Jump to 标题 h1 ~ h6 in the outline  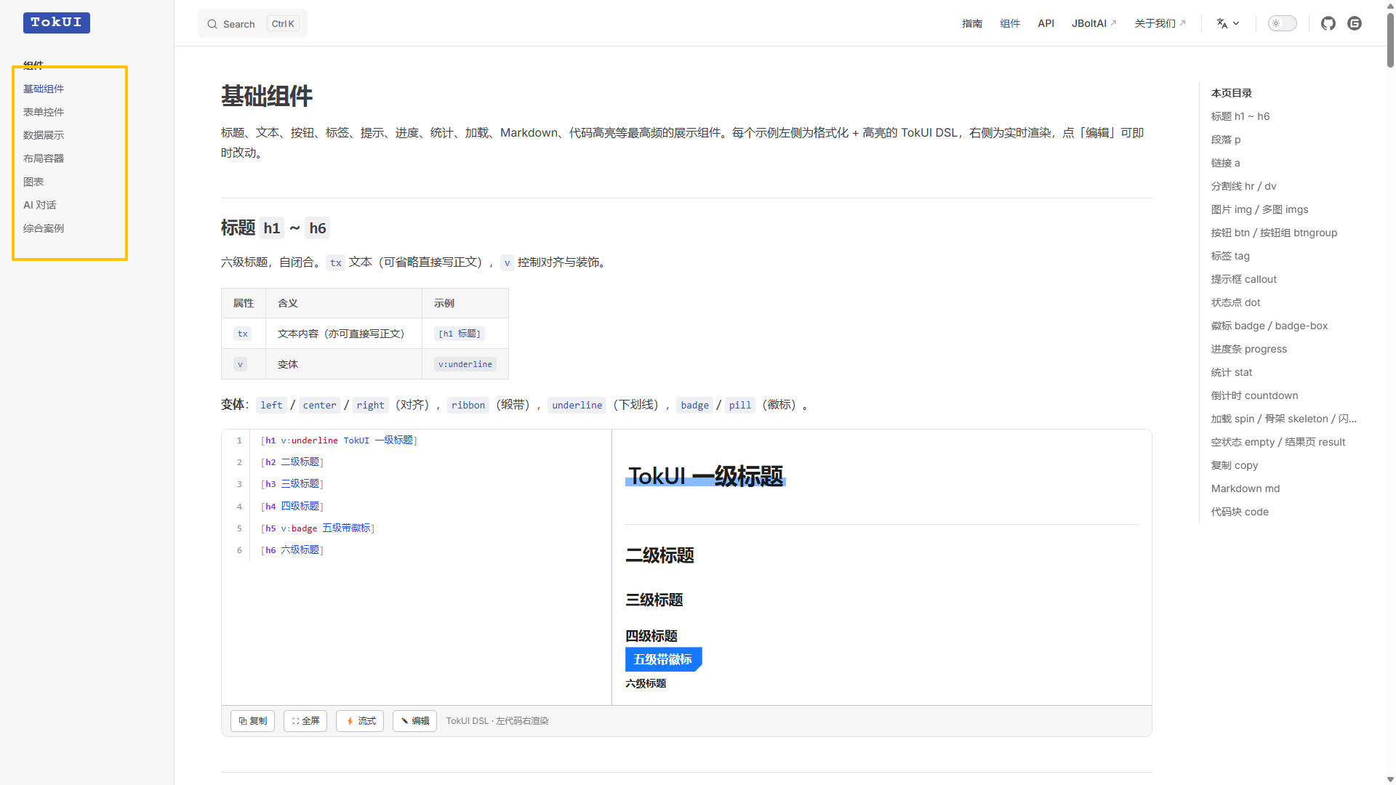1240,116
